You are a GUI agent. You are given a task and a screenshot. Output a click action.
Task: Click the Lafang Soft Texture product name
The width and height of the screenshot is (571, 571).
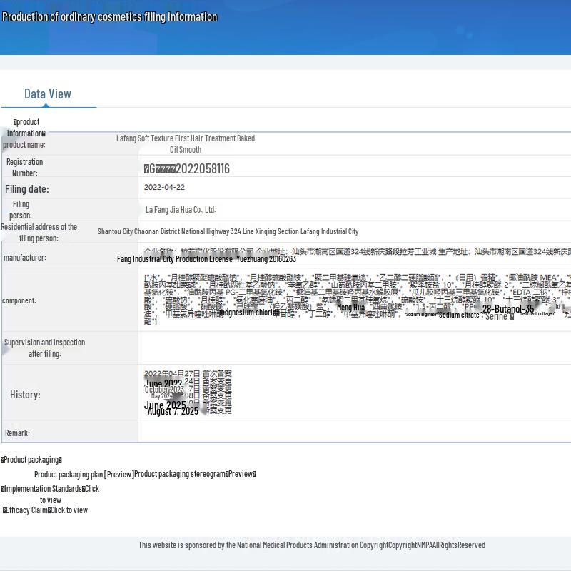186,143
